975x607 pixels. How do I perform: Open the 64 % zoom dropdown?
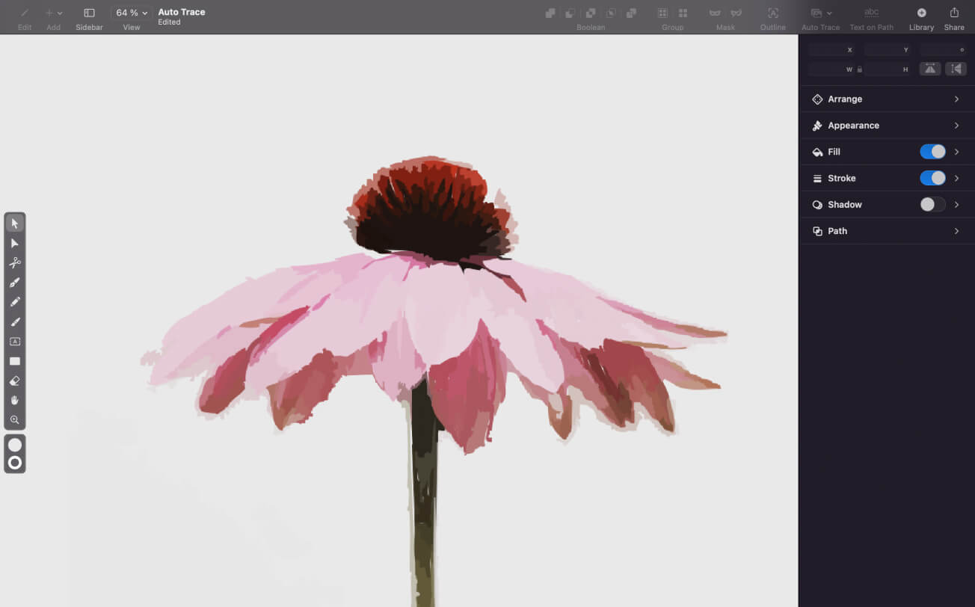coord(132,13)
